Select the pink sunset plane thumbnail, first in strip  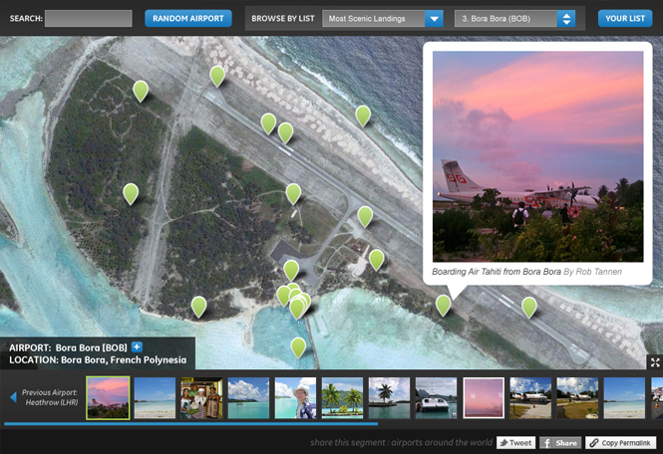[x=108, y=397]
